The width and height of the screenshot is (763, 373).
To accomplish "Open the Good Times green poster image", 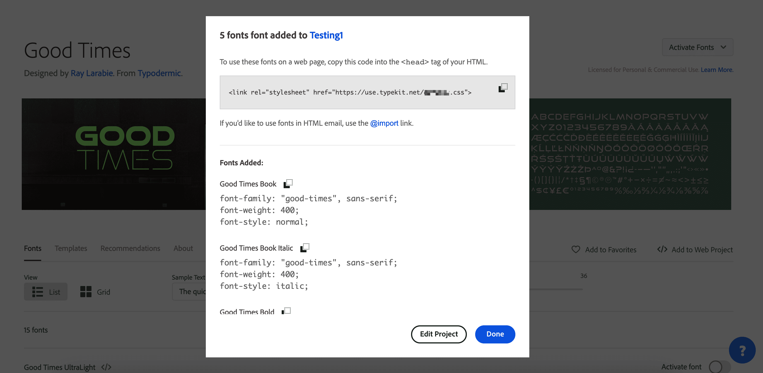I will pyautogui.click(x=114, y=154).
